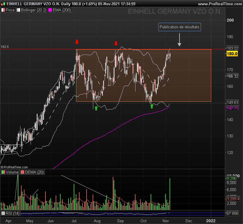
Task: Click the Apr date axis label
Action: 8,221
